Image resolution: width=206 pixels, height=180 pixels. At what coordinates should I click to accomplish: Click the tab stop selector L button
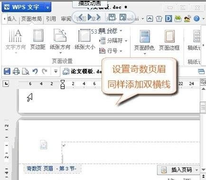coord(6,83)
